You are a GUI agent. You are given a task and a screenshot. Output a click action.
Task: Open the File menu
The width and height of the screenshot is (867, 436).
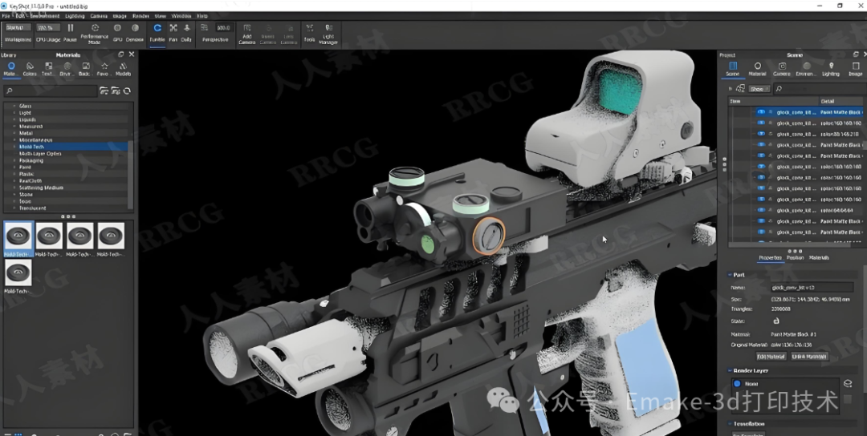(6, 16)
